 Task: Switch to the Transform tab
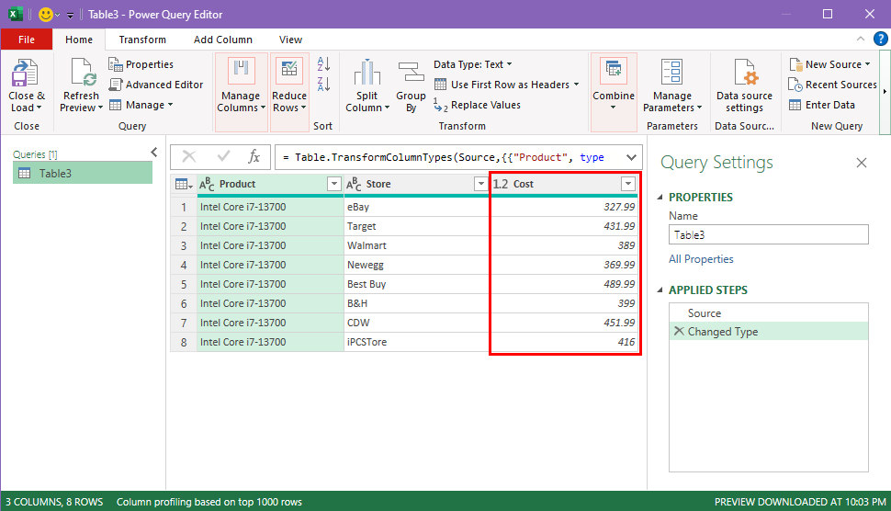click(142, 40)
